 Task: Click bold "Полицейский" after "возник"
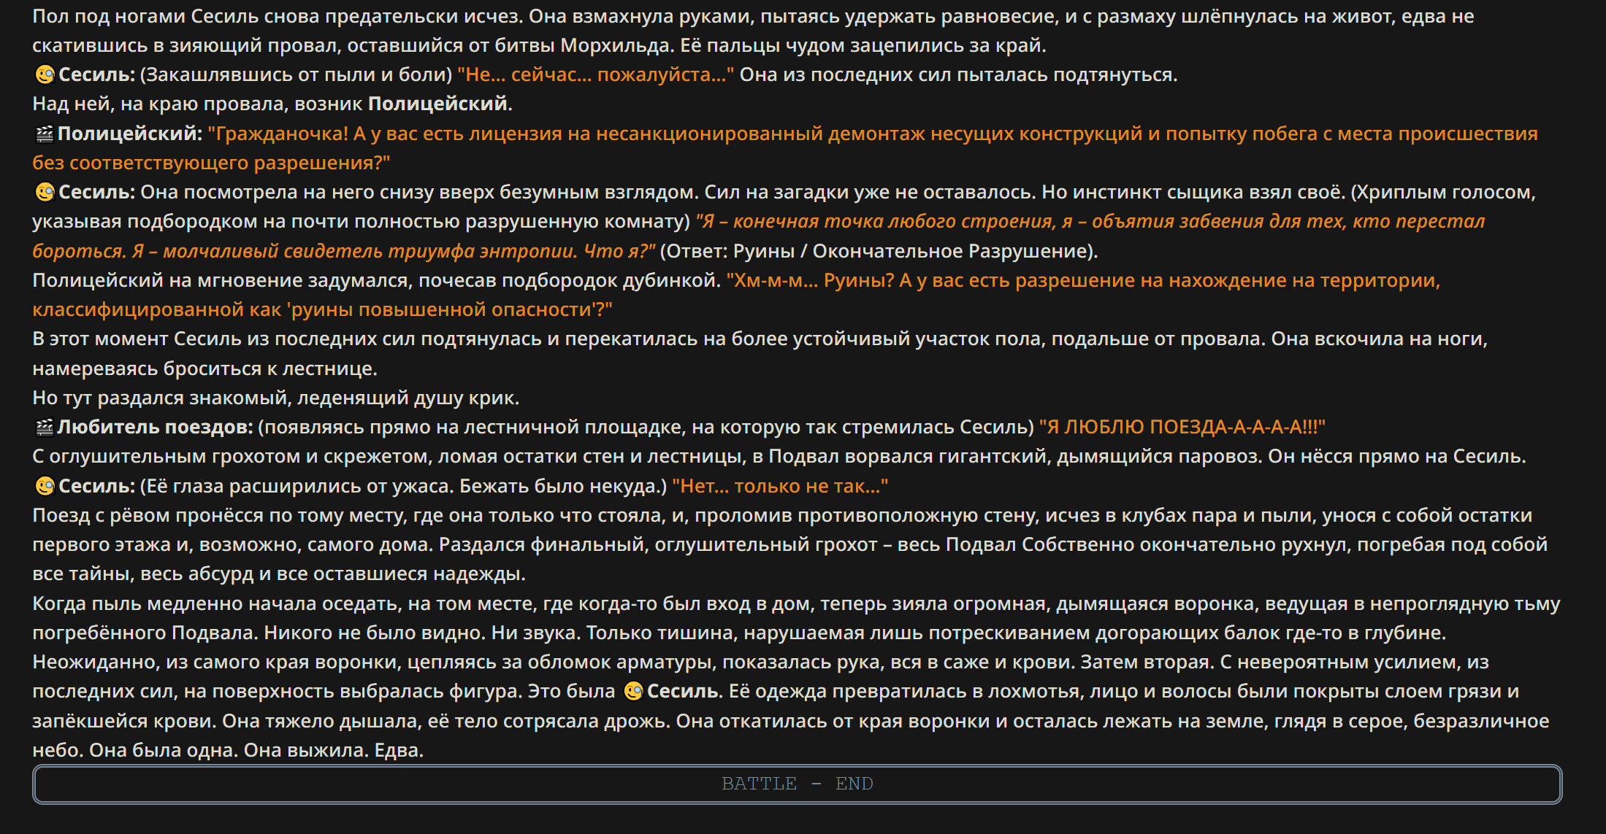(x=437, y=104)
